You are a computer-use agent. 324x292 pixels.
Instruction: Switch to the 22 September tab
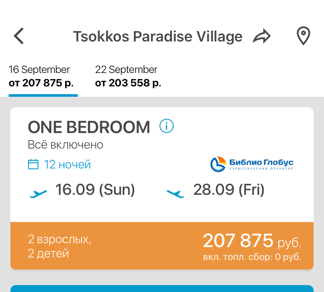128,76
